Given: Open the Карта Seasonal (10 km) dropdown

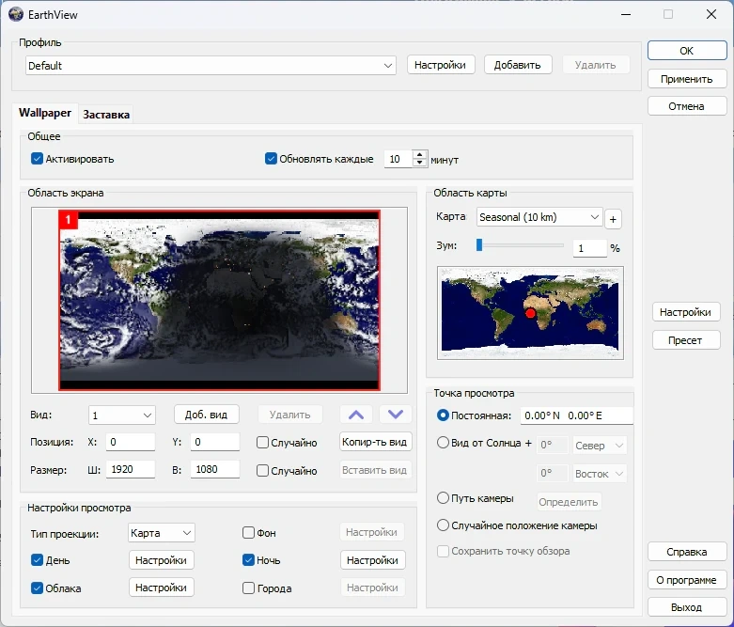Looking at the screenshot, I should (539, 217).
